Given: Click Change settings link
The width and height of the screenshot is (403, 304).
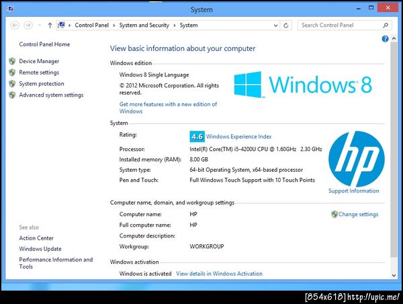Looking at the screenshot, I should (x=358, y=214).
